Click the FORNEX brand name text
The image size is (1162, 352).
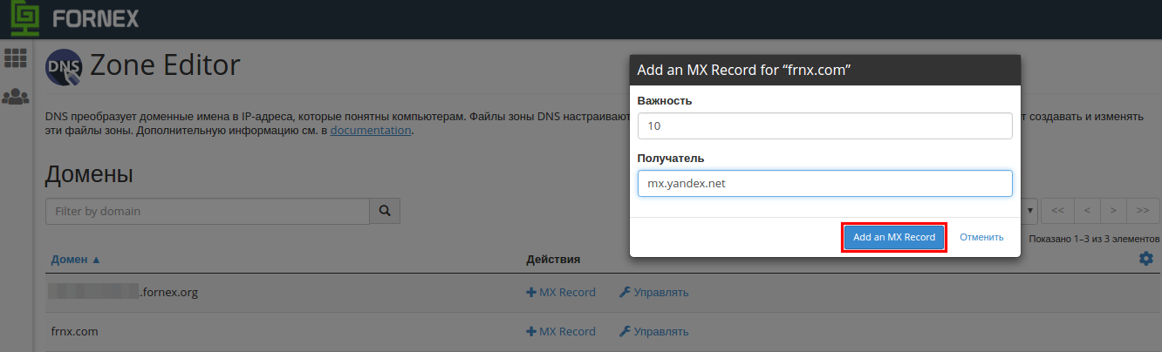pos(95,18)
